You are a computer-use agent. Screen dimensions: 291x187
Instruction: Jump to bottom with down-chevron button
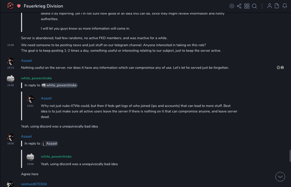[280, 177]
